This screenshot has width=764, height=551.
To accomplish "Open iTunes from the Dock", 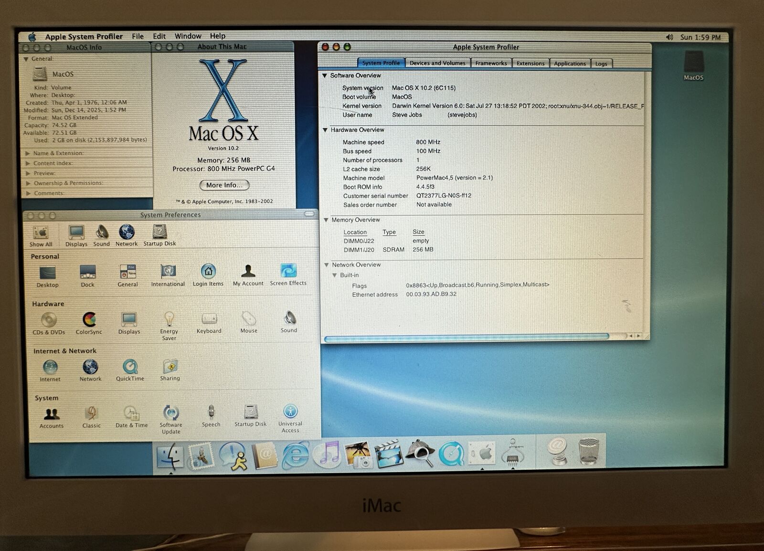I will pyautogui.click(x=327, y=454).
